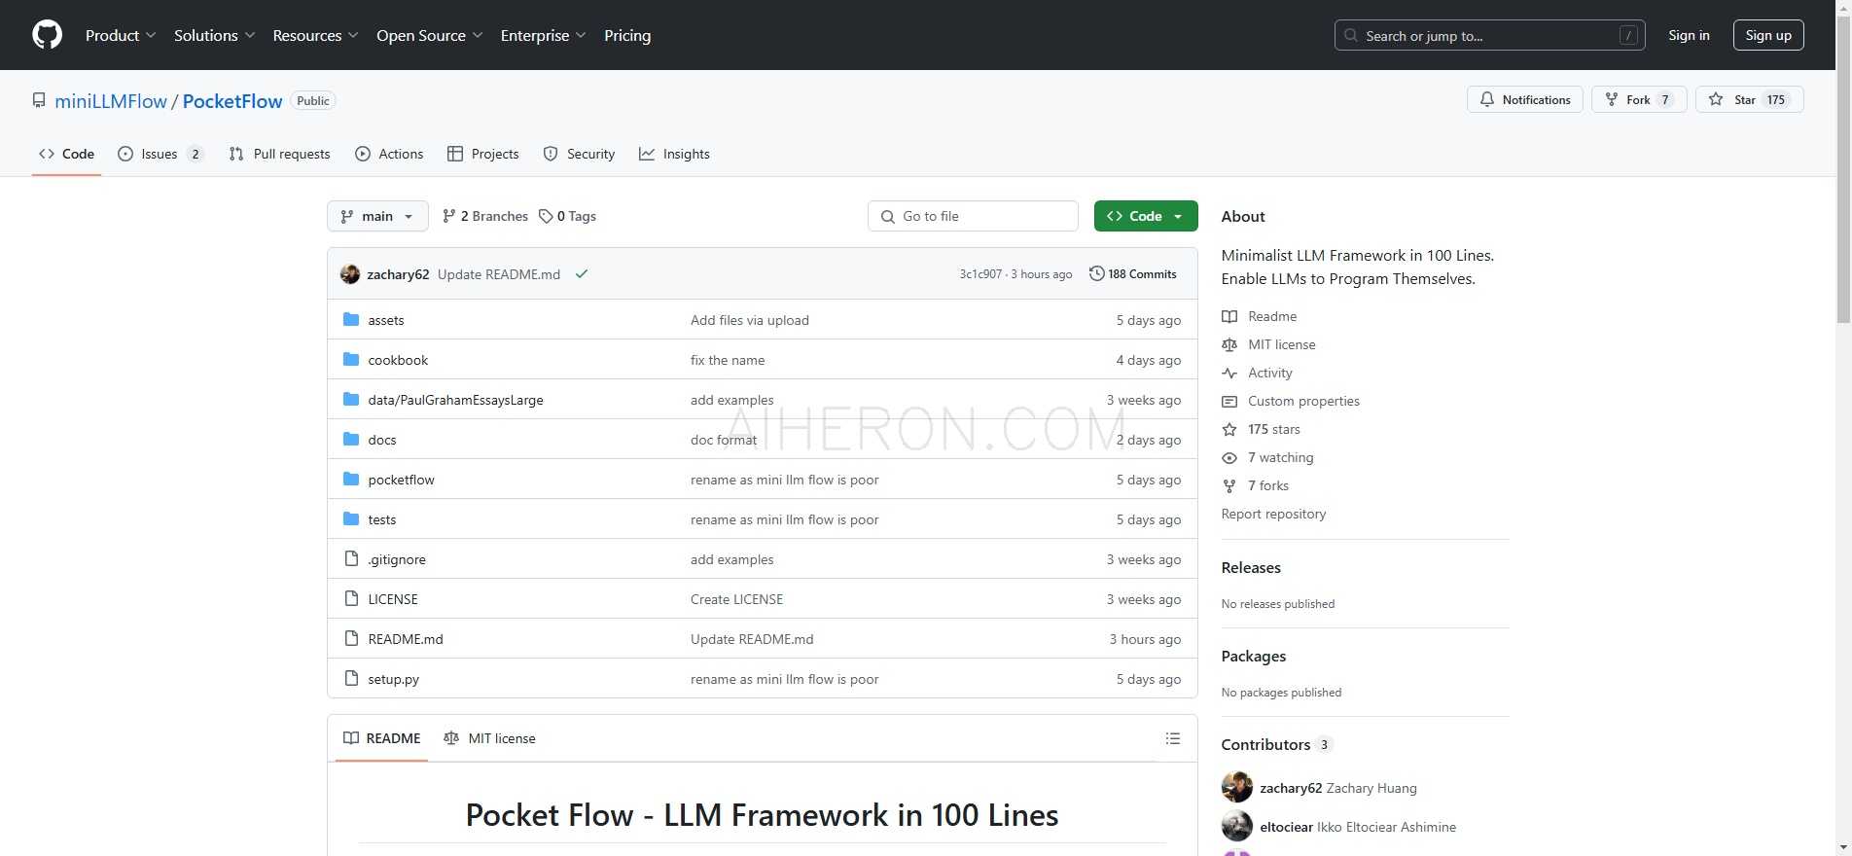Open the 188 Commits history
The image size is (1852, 856).
[1133, 274]
